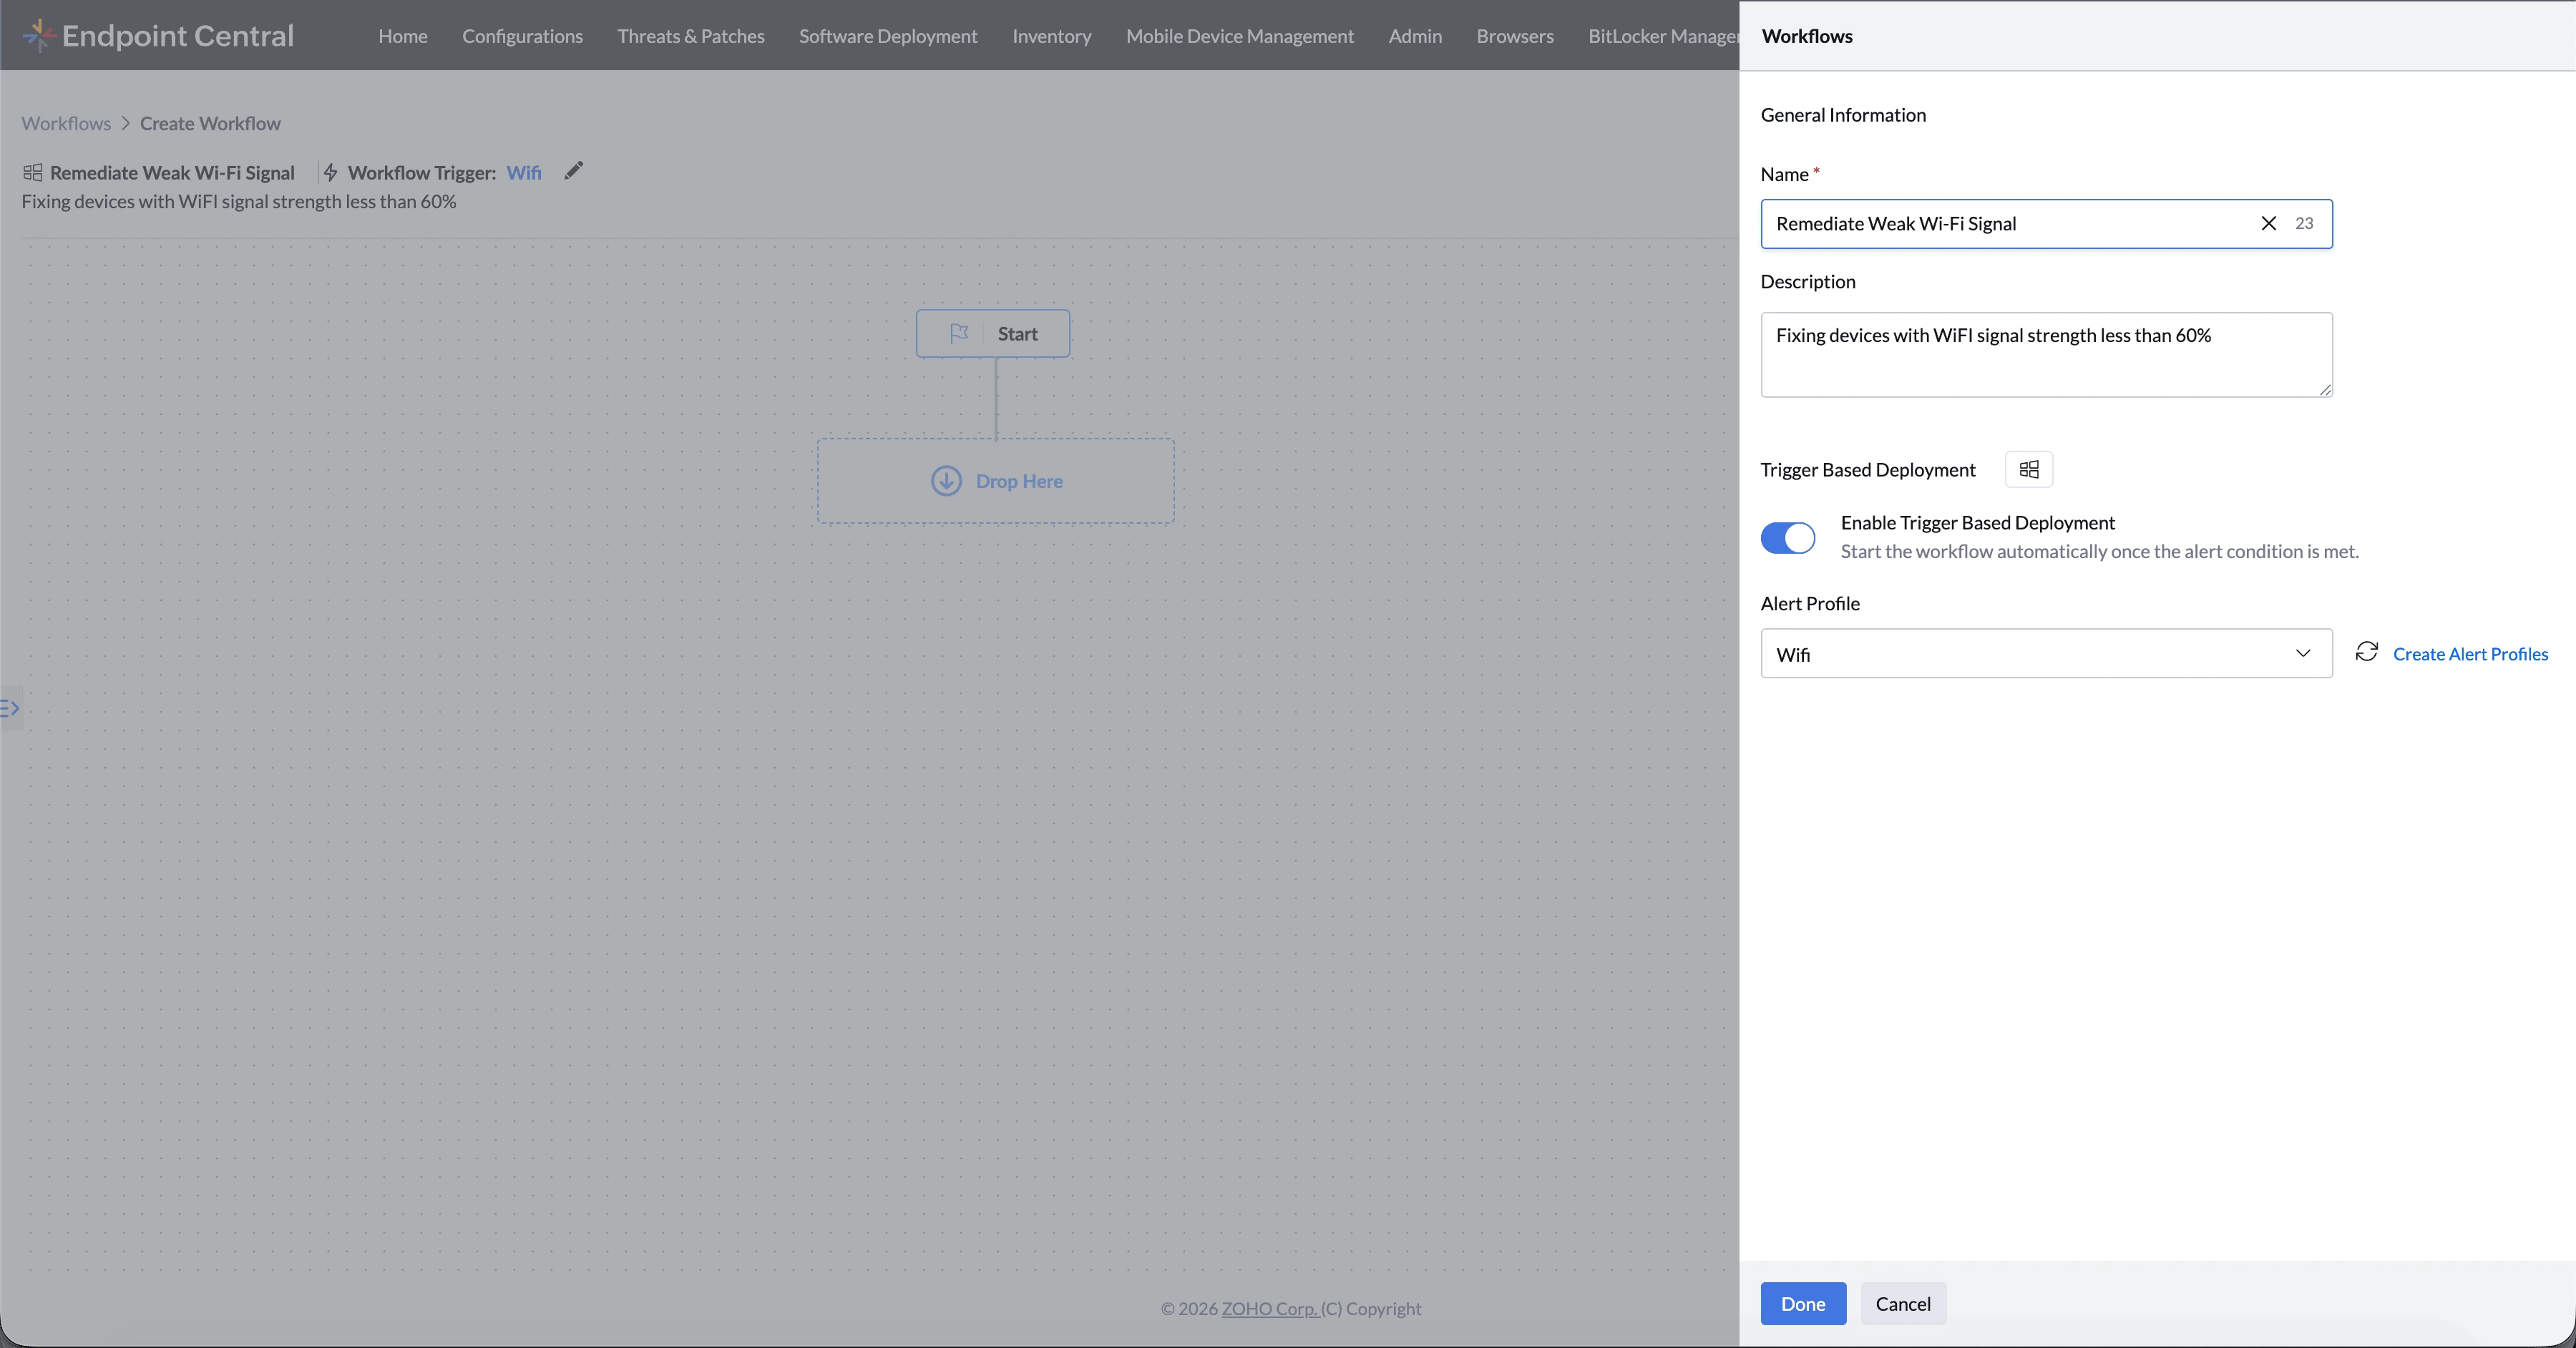Image resolution: width=2576 pixels, height=1348 pixels.
Task: Click the Drop Here placeholder box
Action: pyautogui.click(x=996, y=481)
